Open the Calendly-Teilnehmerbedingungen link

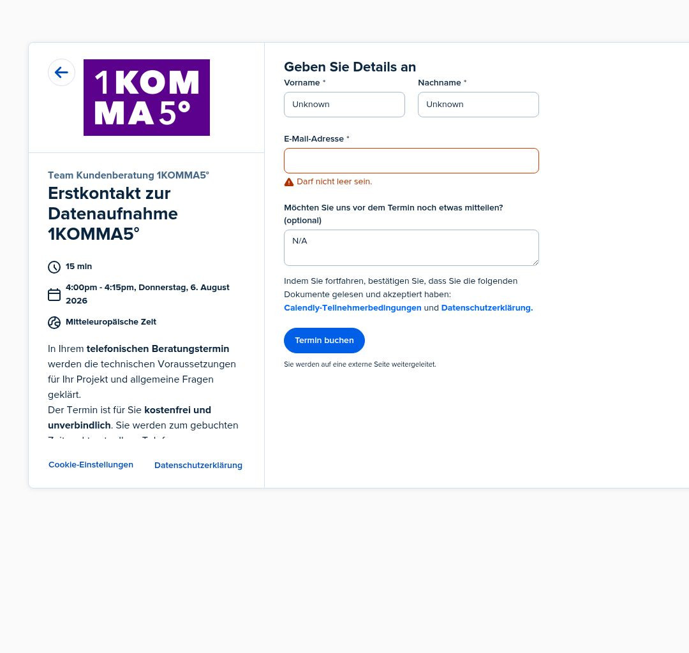[352, 308]
